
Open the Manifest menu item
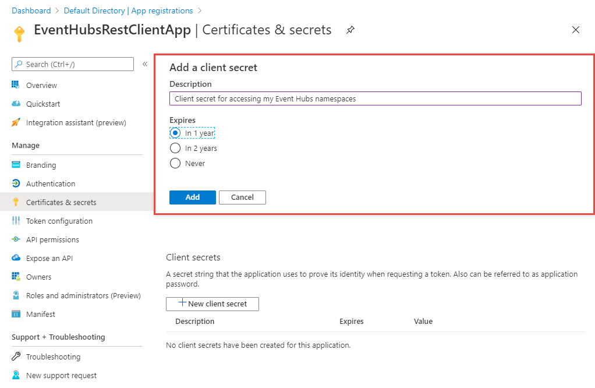click(x=40, y=314)
